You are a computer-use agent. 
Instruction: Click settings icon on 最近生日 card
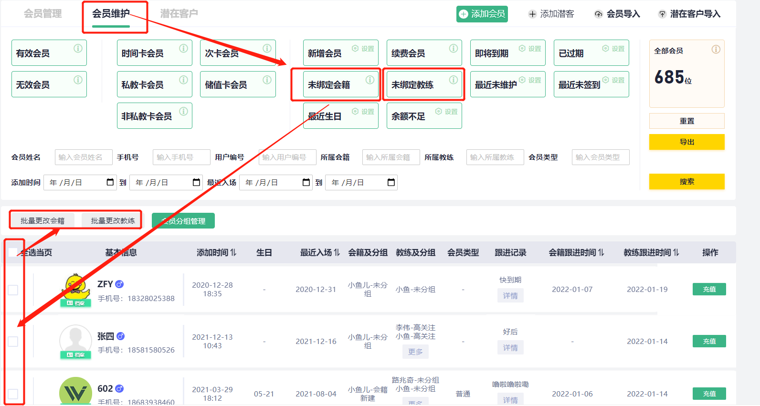click(355, 112)
